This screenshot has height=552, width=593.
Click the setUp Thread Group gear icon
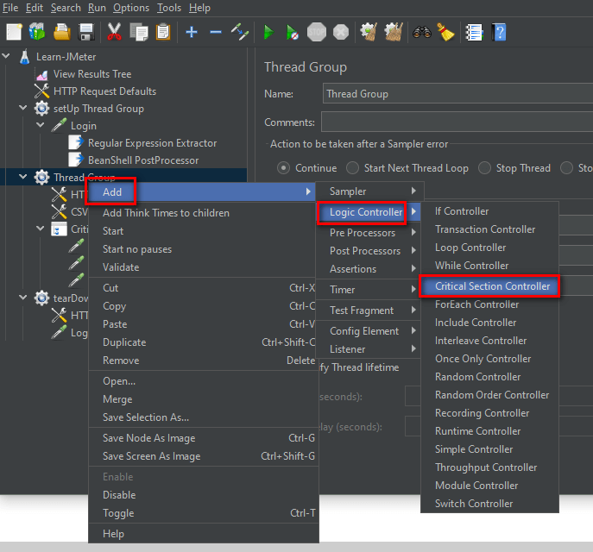point(41,109)
